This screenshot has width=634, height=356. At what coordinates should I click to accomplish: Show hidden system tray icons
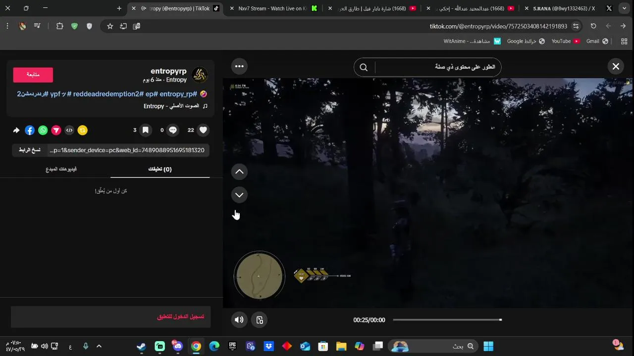point(99,346)
